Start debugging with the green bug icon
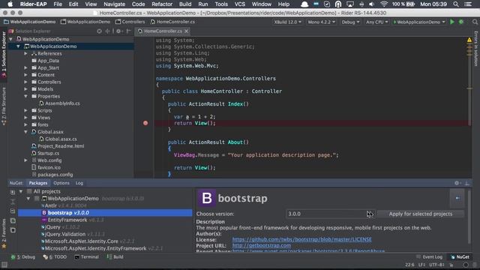The image size is (480, 270). [461, 22]
